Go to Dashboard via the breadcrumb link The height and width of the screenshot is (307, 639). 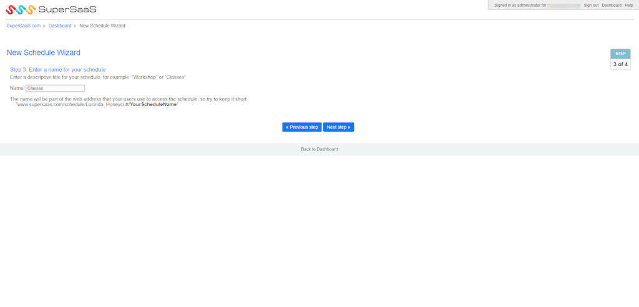pos(60,26)
